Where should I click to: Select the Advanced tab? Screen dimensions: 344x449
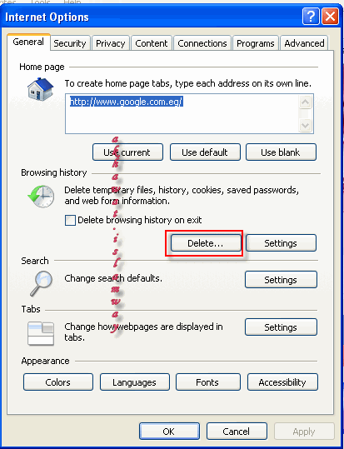tap(304, 43)
